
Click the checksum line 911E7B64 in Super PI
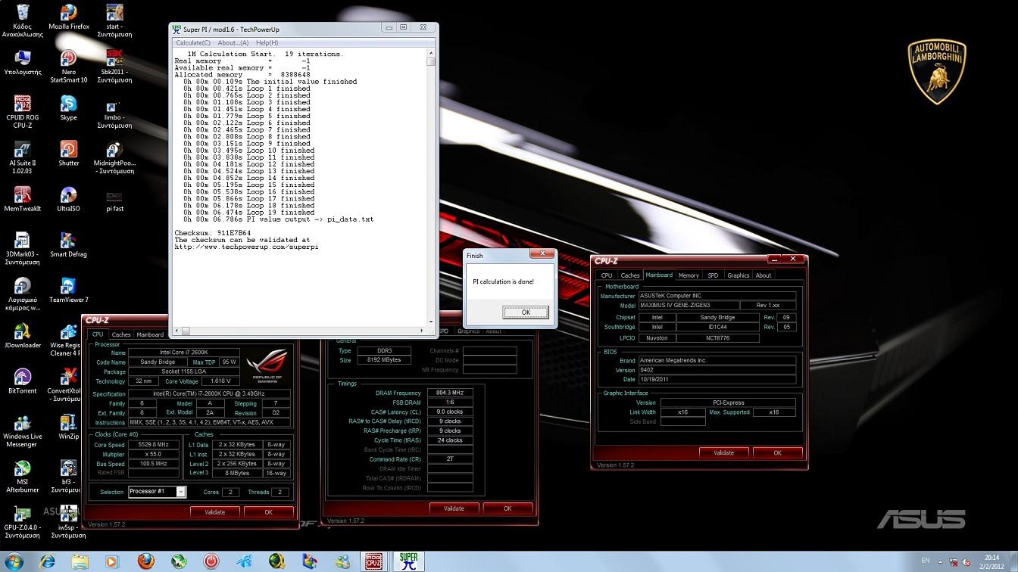click(213, 233)
